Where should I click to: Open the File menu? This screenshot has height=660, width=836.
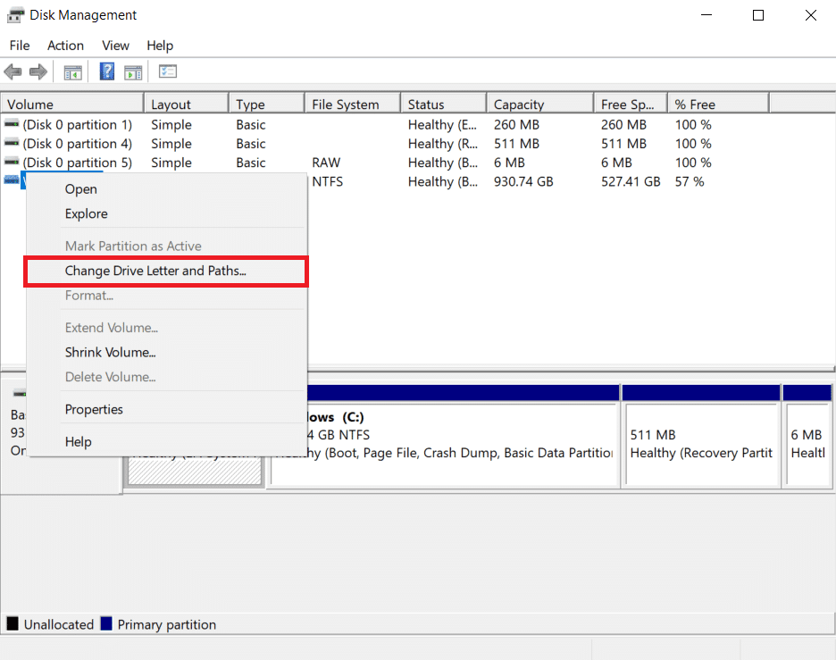(20, 46)
